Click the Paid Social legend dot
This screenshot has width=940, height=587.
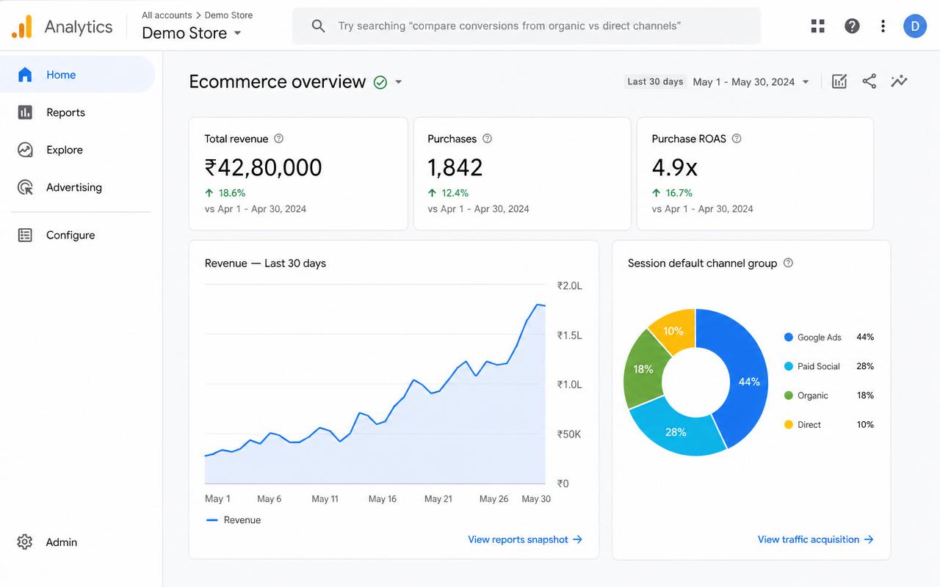[x=789, y=366]
